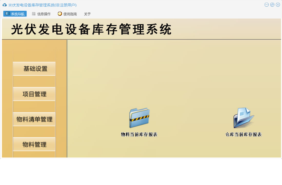Click the 系统导航 monitor icon

pos(7,14)
